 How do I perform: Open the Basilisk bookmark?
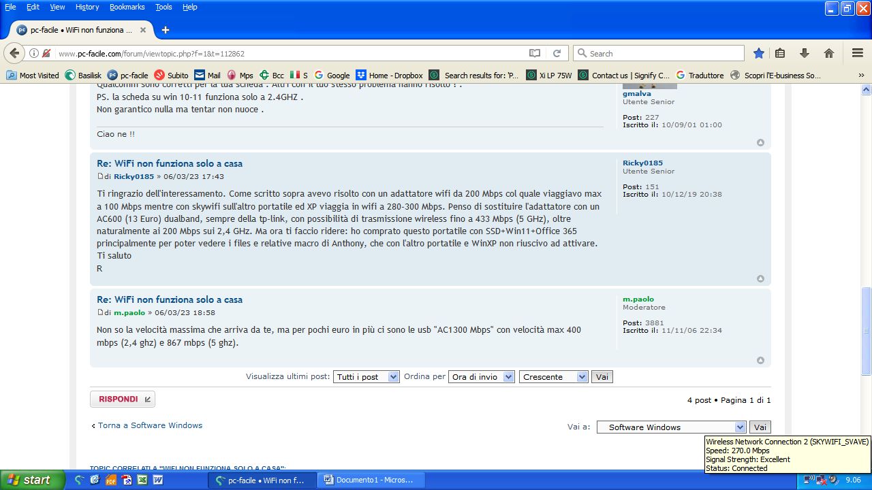point(82,76)
